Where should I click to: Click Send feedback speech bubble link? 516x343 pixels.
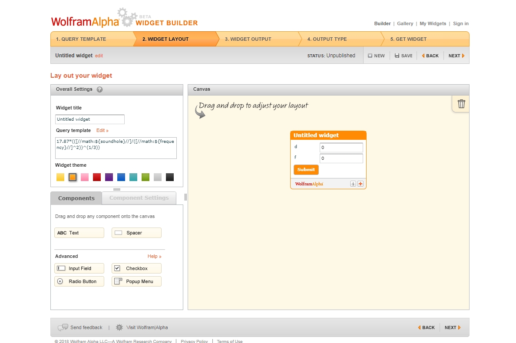[80, 327]
